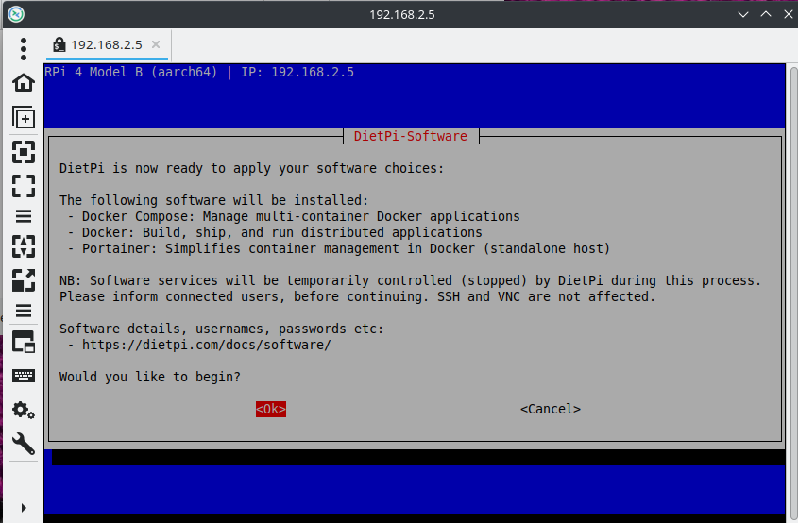Minimize the window with the down chevron
This screenshot has height=523, width=798.
(743, 14)
